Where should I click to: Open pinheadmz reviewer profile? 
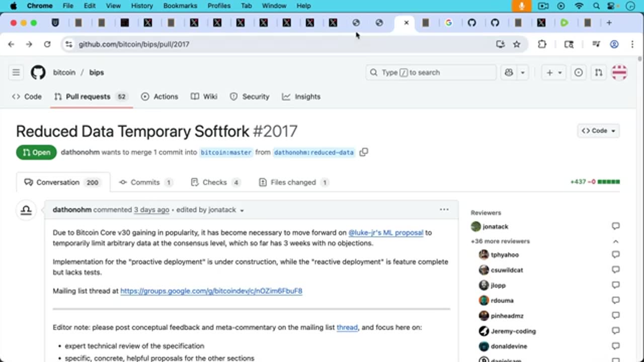[507, 316]
